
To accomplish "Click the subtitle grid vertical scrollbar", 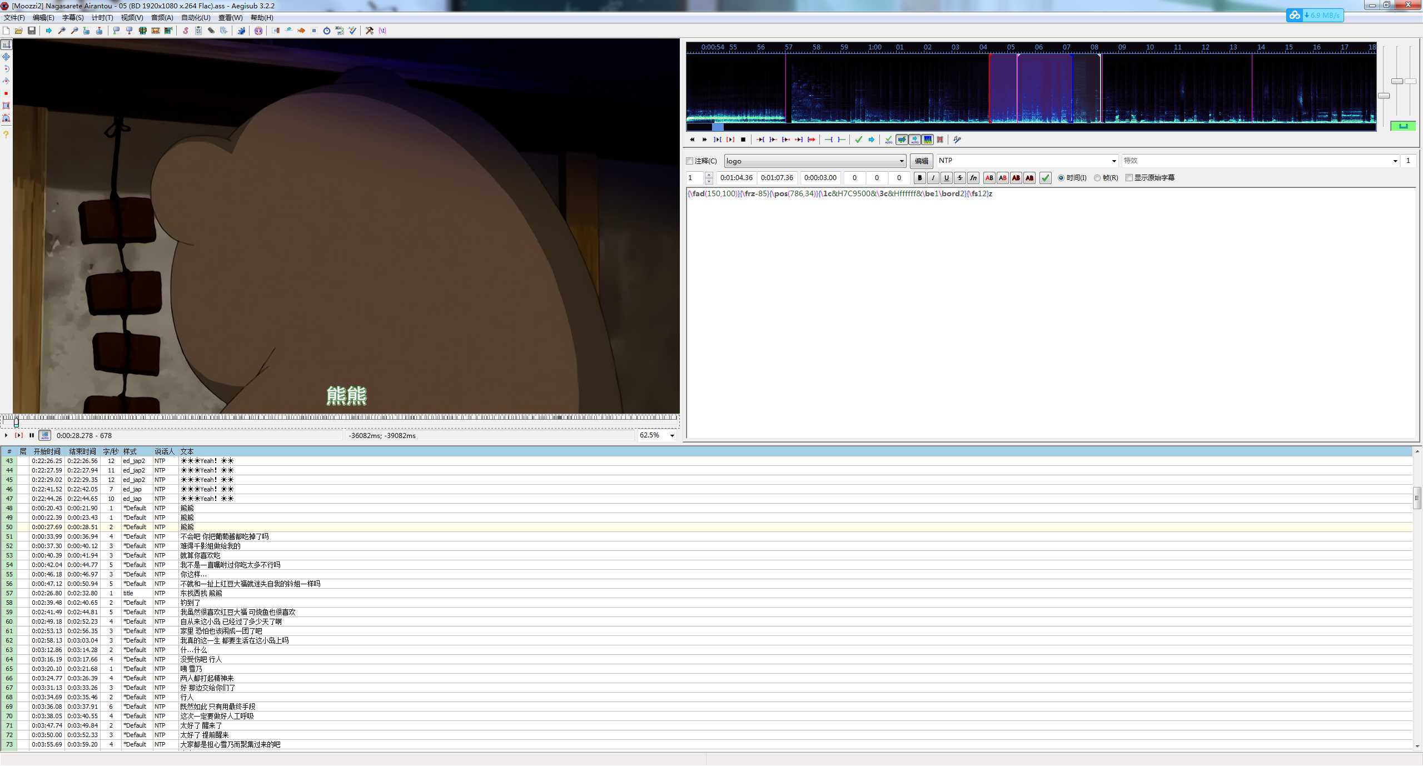I will [x=1417, y=598].
